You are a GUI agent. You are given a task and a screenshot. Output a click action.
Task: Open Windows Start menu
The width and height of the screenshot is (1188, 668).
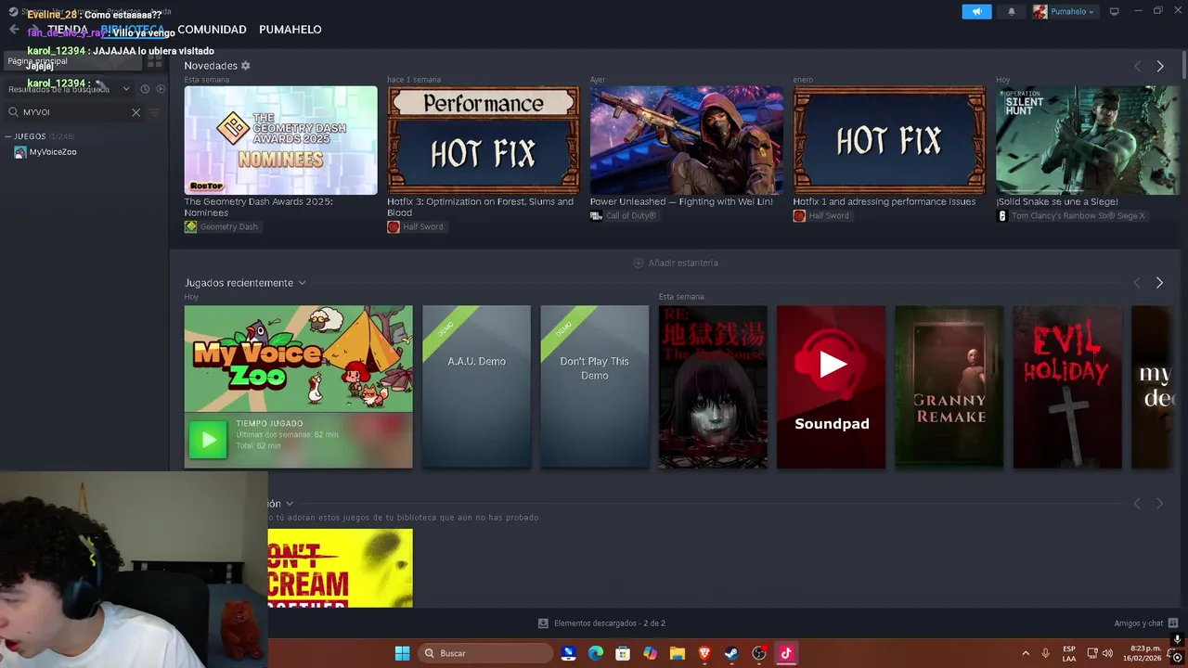pos(402,653)
